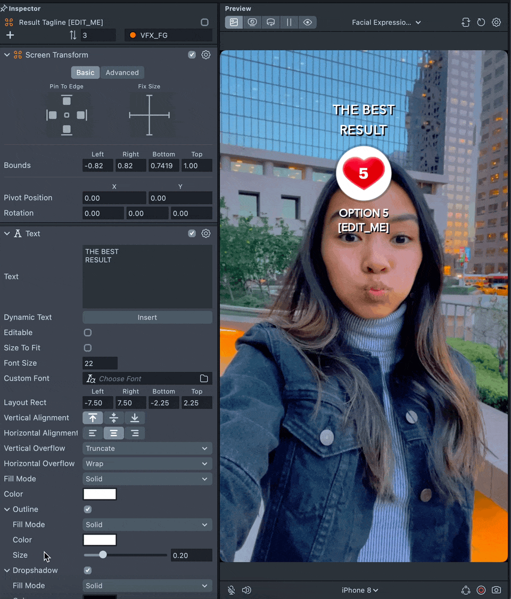Screen dimensions: 511x599
Task: Click the microphone mute icon in Preview
Action: [x=232, y=590]
